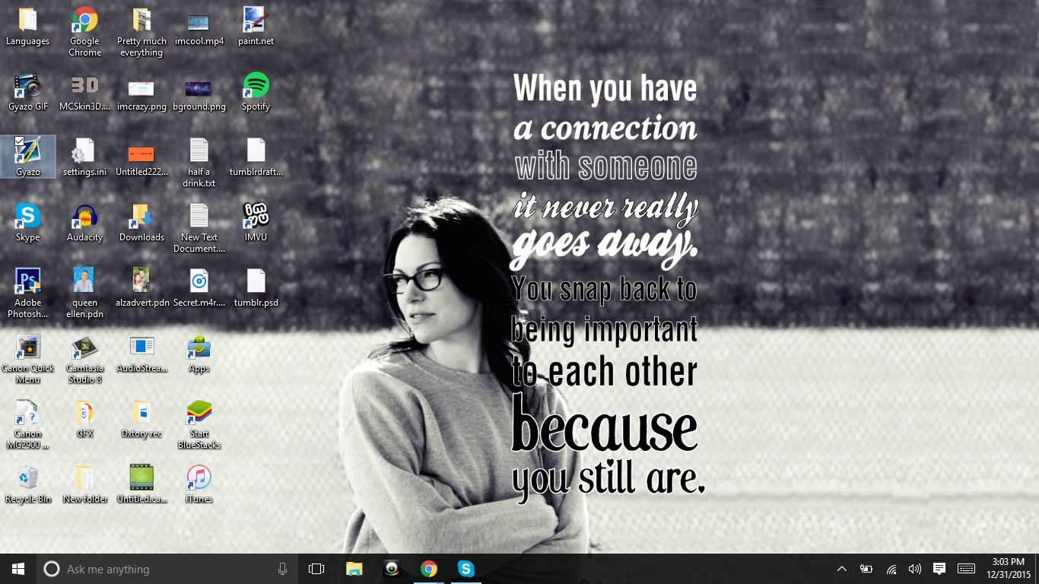Click the iTunes desktop shortcut
This screenshot has height=584, width=1039.
coord(199,484)
